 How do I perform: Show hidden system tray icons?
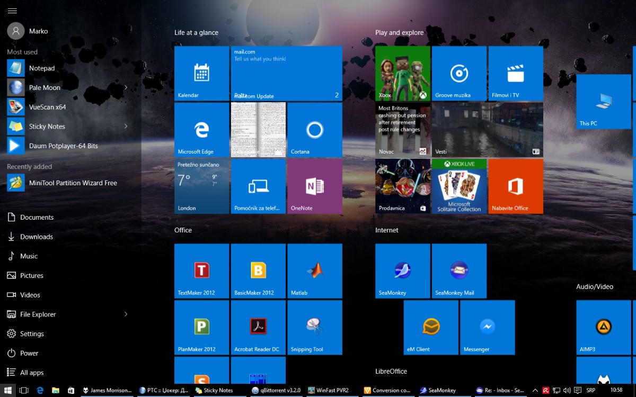[535, 391]
